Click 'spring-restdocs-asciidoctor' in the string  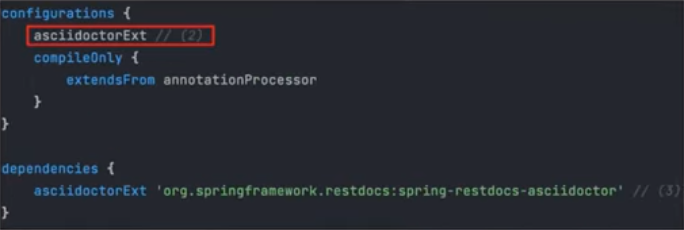tap(501, 191)
